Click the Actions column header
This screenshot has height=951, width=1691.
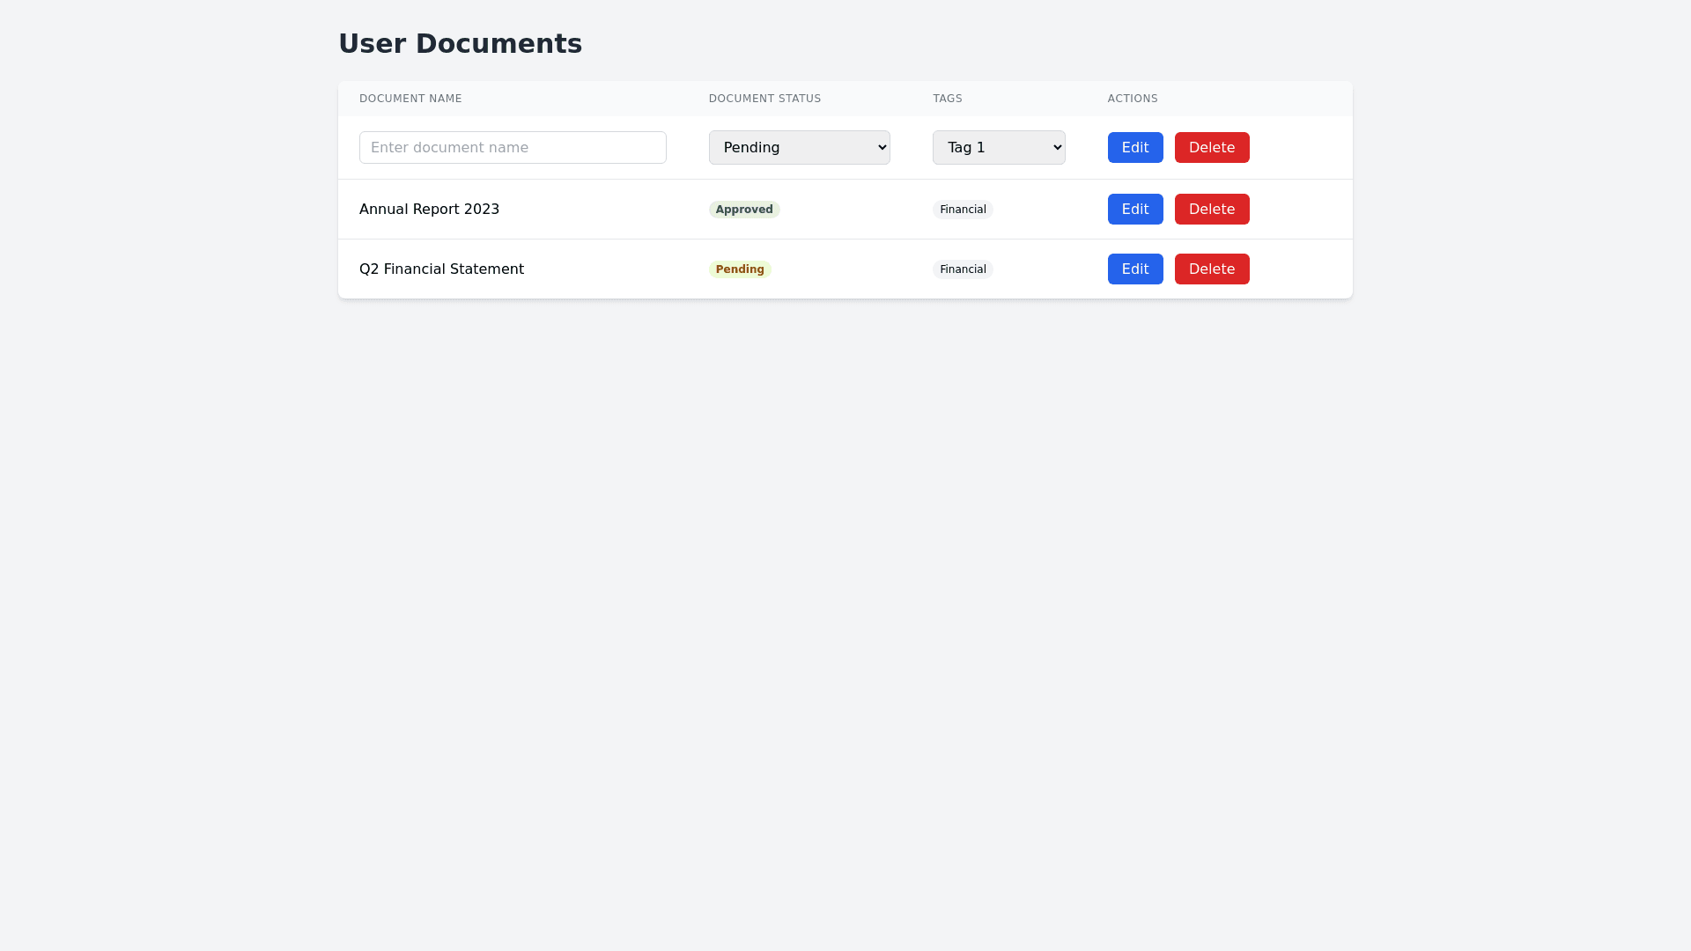[x=1132, y=99]
